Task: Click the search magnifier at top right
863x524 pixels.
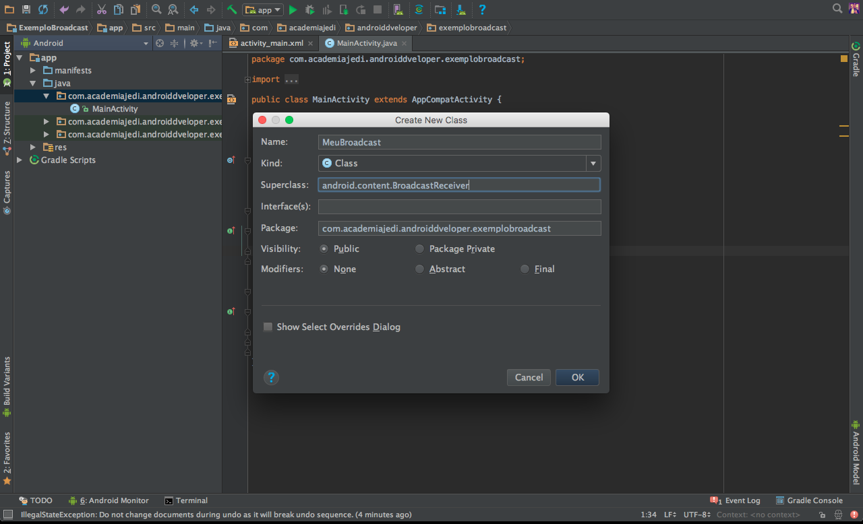Action: point(837,9)
